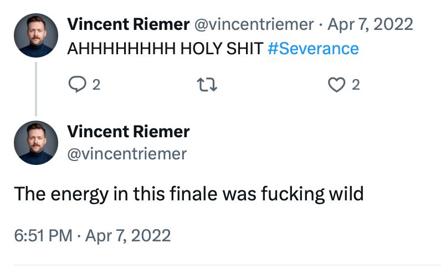Open the @vincentriemer handle beside the date
The image size is (441, 269).
[254, 24]
